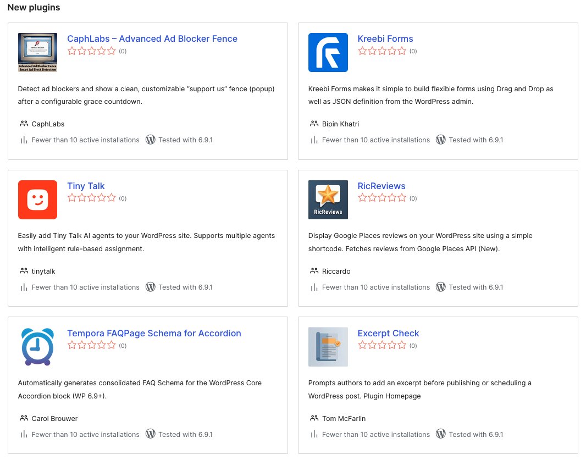This screenshot has height=460, width=586.
Task: Click the Tiny Talk red smiley icon
Action: (37, 199)
